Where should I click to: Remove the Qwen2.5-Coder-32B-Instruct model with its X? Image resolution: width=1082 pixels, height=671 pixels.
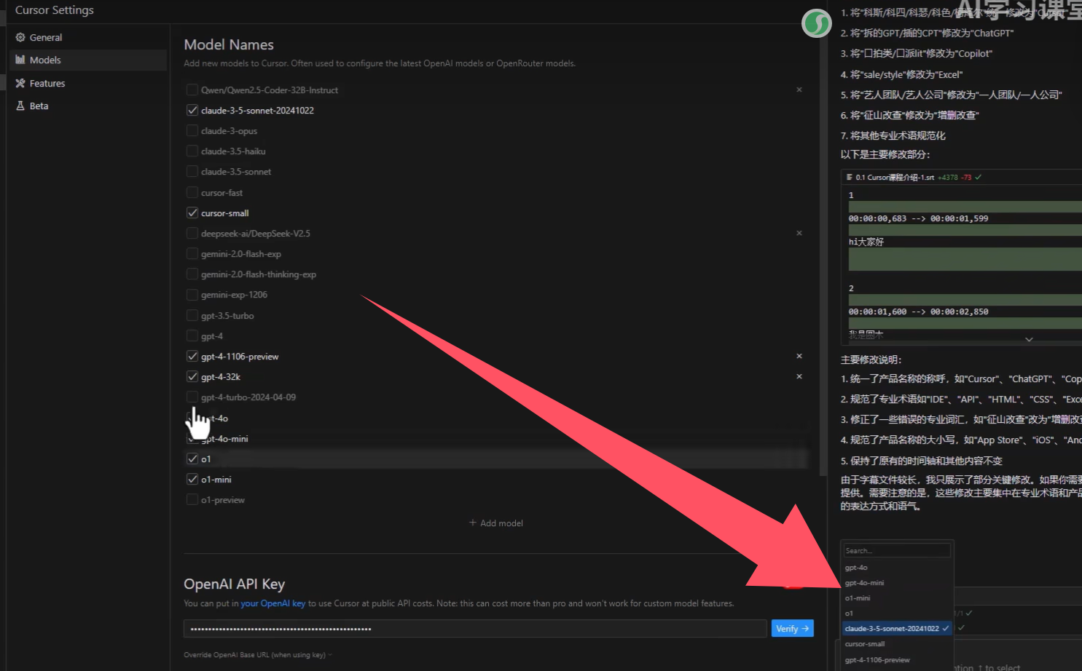click(799, 90)
